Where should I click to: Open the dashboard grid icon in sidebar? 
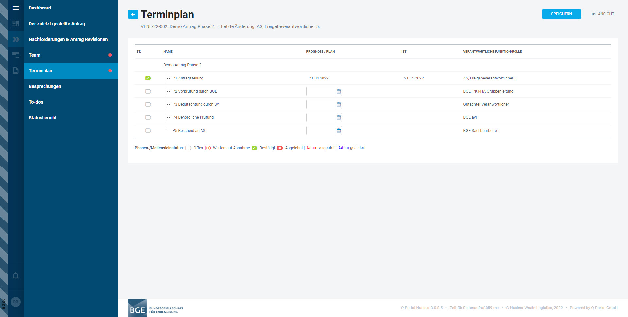[15, 24]
